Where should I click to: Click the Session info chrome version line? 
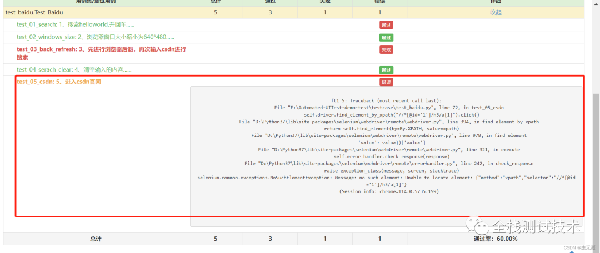click(x=389, y=191)
